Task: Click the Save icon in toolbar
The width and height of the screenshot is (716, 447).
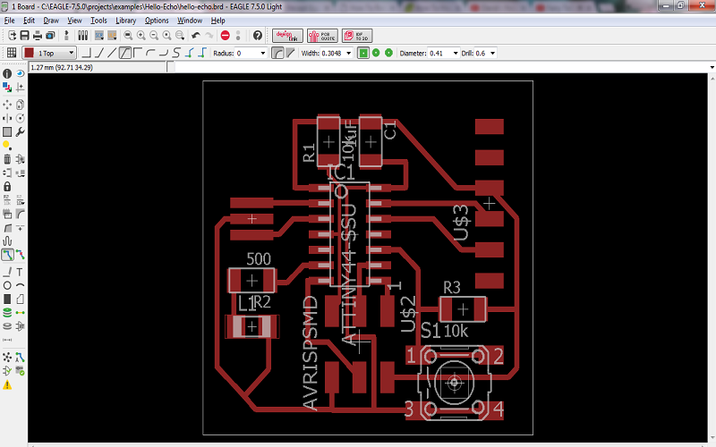Action: [x=25, y=36]
